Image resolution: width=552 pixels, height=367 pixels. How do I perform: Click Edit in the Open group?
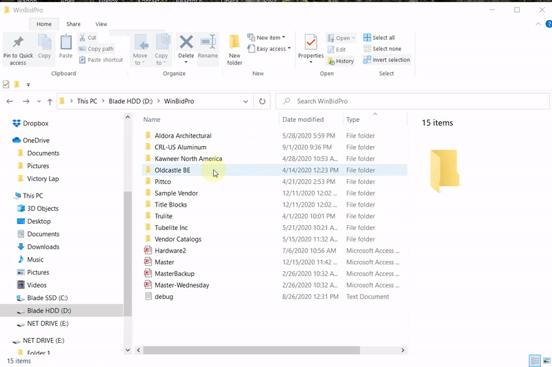(x=337, y=50)
